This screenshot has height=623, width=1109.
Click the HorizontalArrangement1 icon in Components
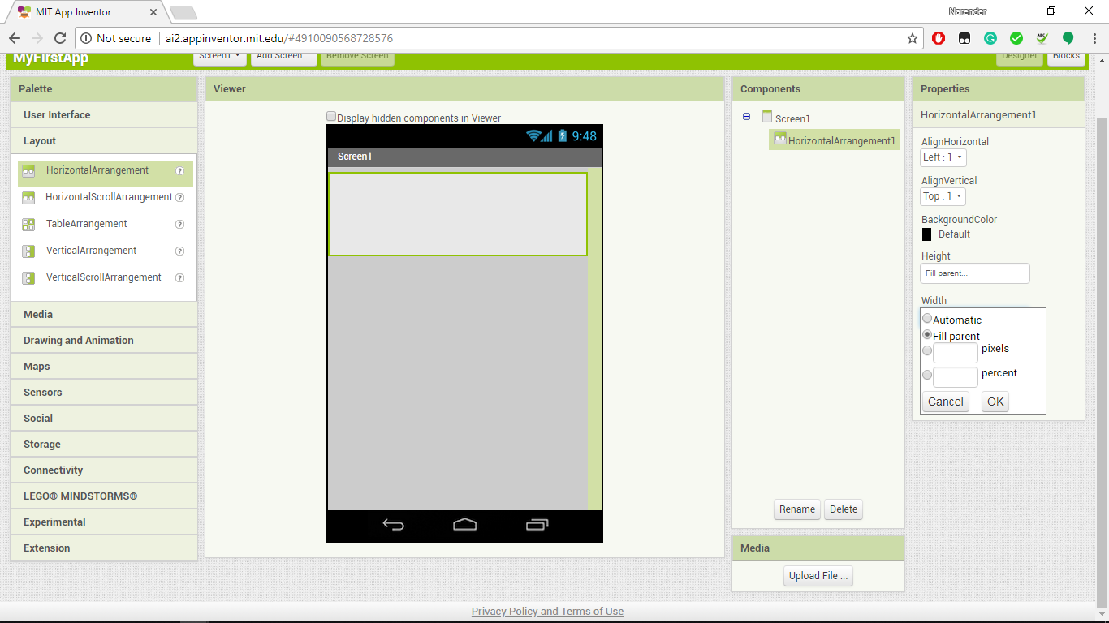[779, 139]
